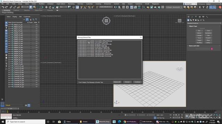This screenshot has width=222, height=124.
Task: Open the Create Selection Set dropdown
Action: tap(106, 7)
